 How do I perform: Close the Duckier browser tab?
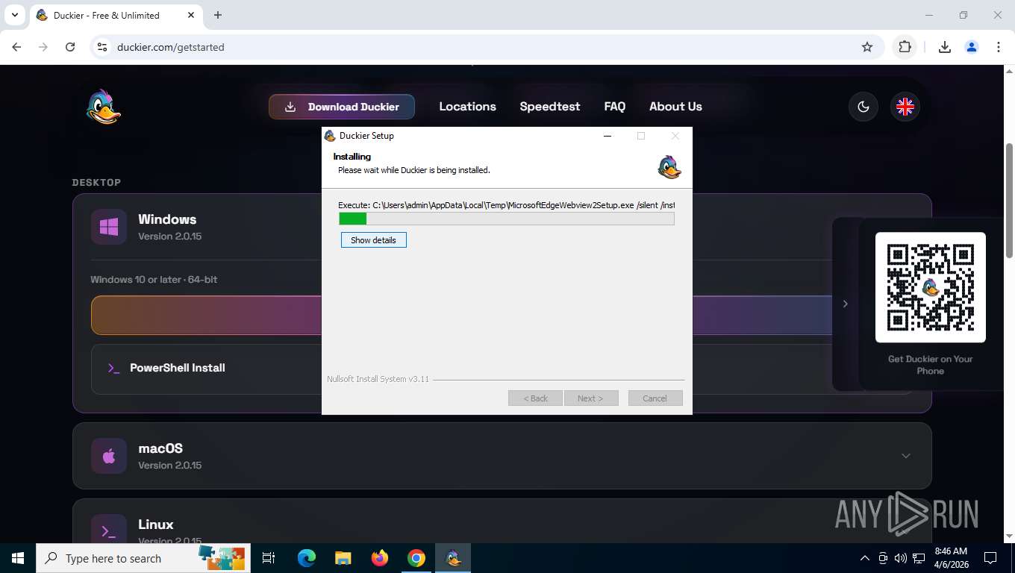click(x=191, y=15)
